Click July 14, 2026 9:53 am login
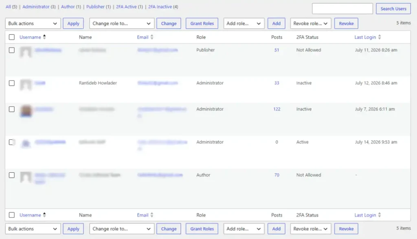Screen dimensions: 417x239 pyautogui.click(x=376, y=142)
